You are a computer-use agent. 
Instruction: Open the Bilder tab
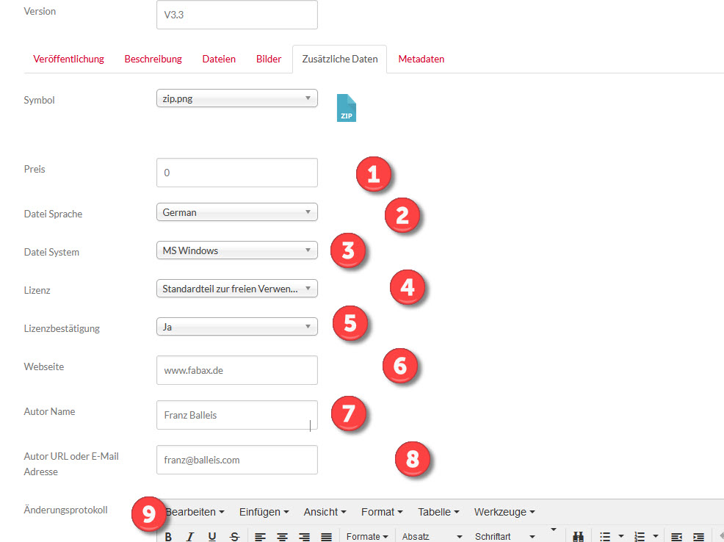[x=269, y=59]
